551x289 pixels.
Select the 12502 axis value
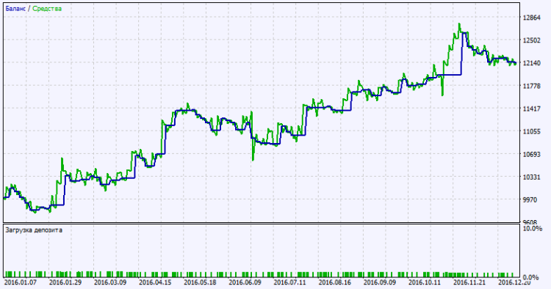pyautogui.click(x=532, y=40)
